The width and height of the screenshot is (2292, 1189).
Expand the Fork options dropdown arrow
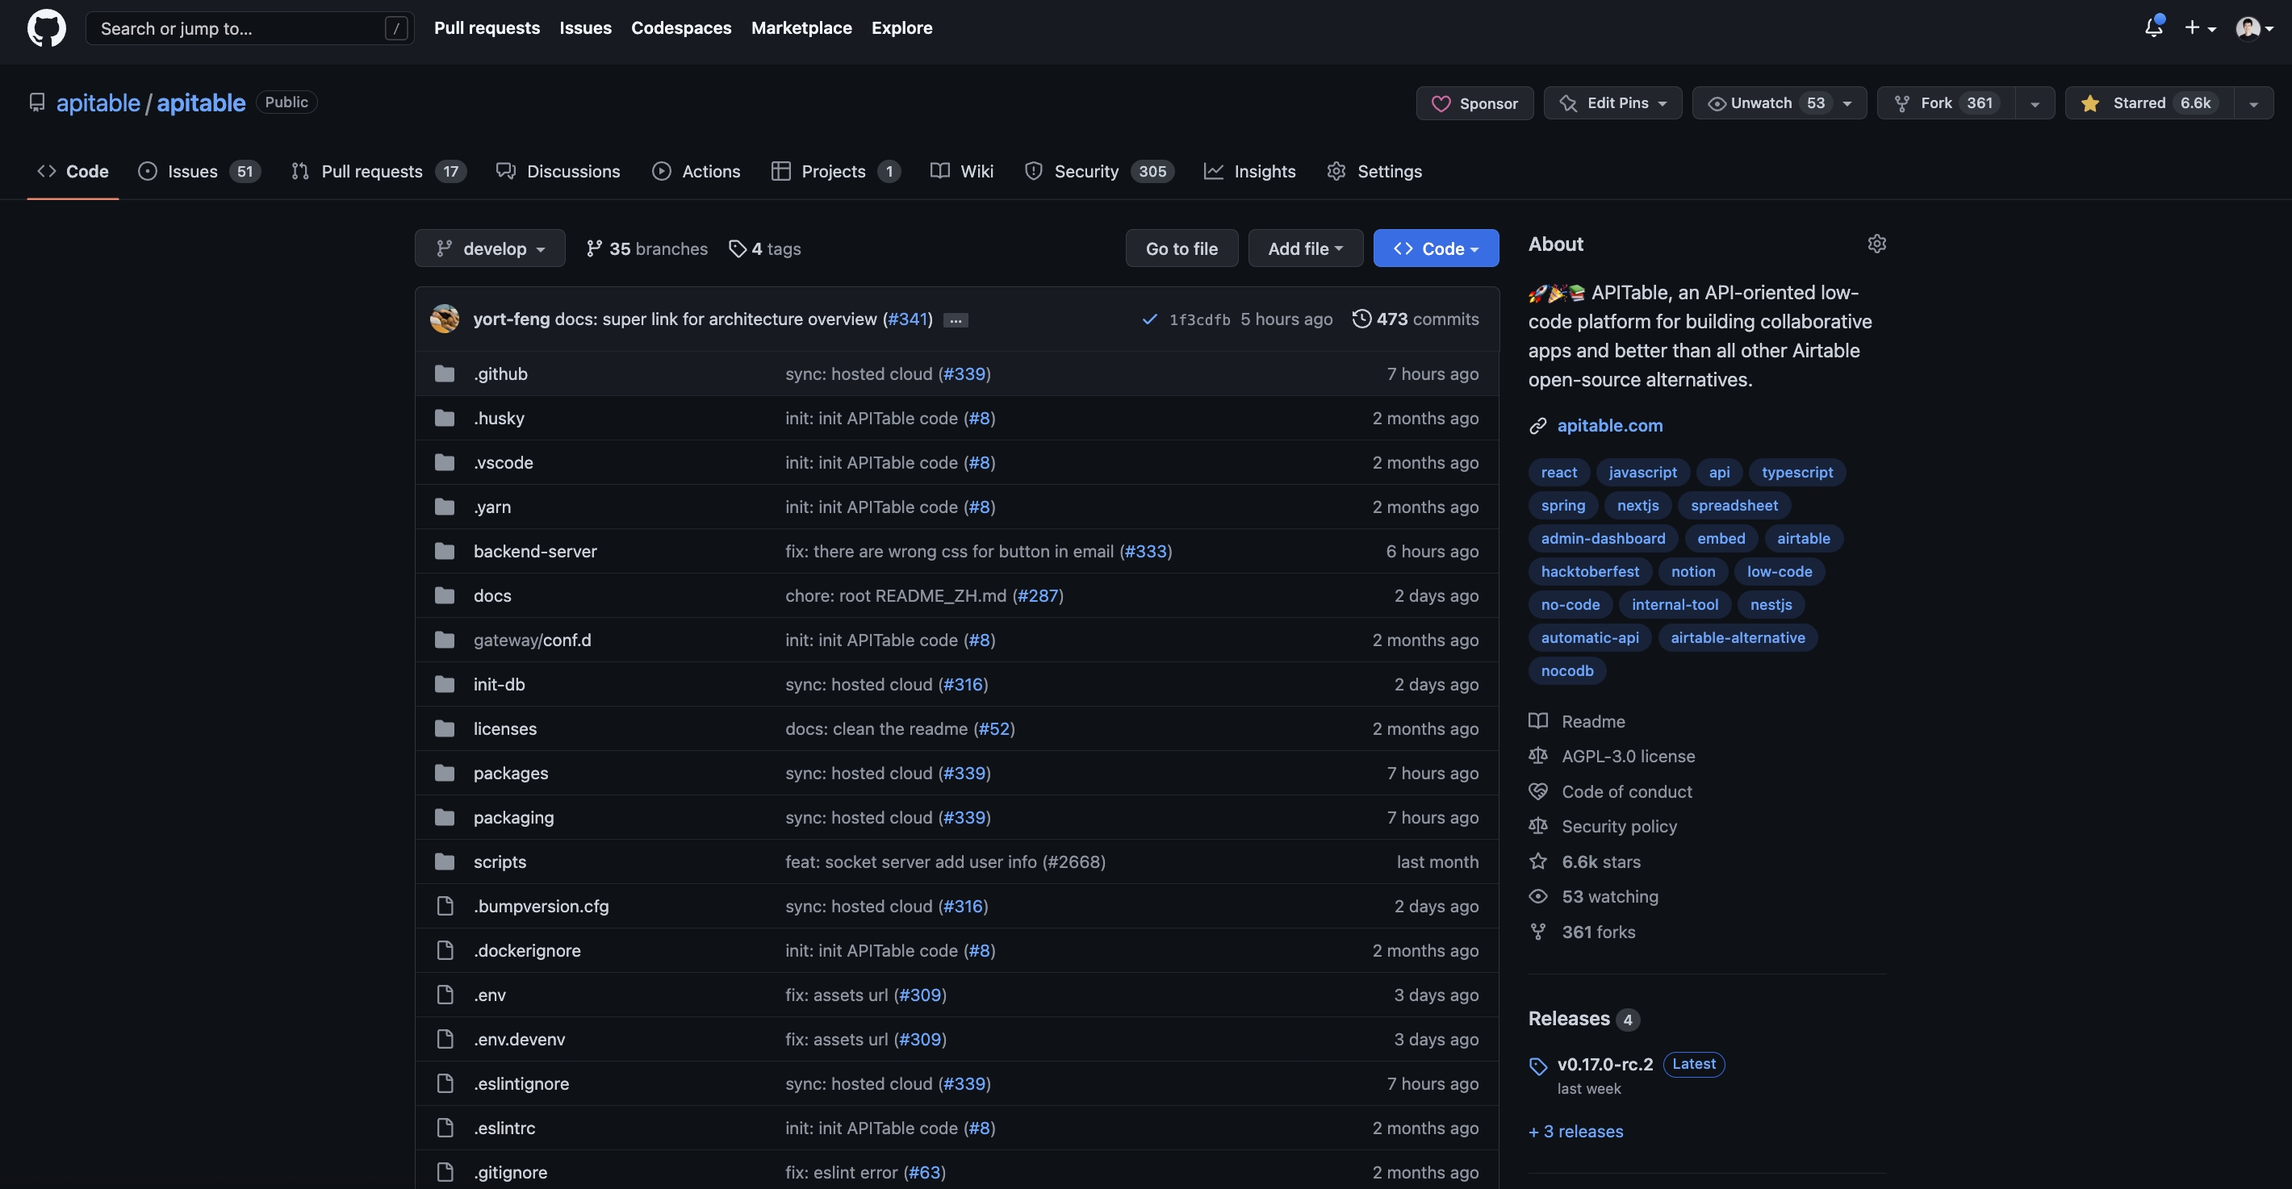click(x=2035, y=103)
